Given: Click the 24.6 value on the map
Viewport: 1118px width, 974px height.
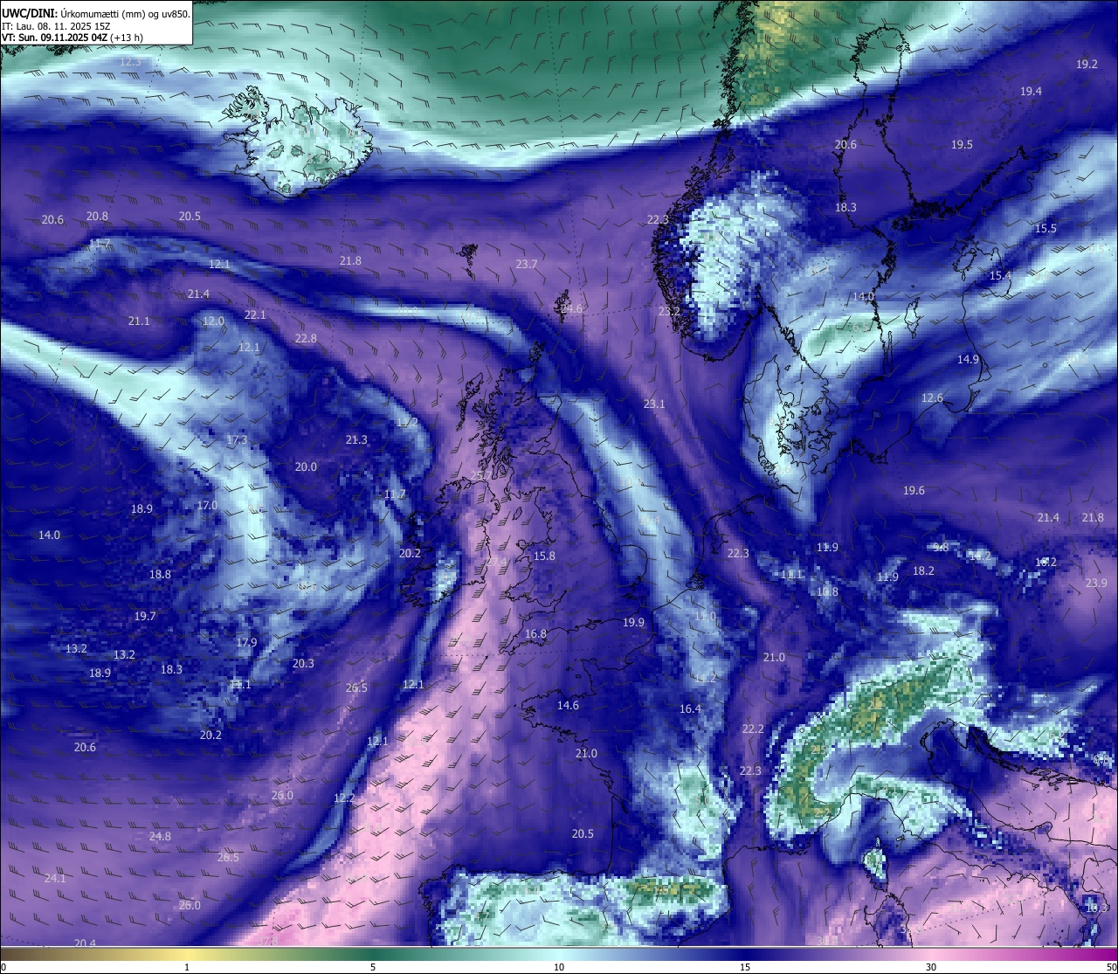Looking at the screenshot, I should pyautogui.click(x=571, y=308).
